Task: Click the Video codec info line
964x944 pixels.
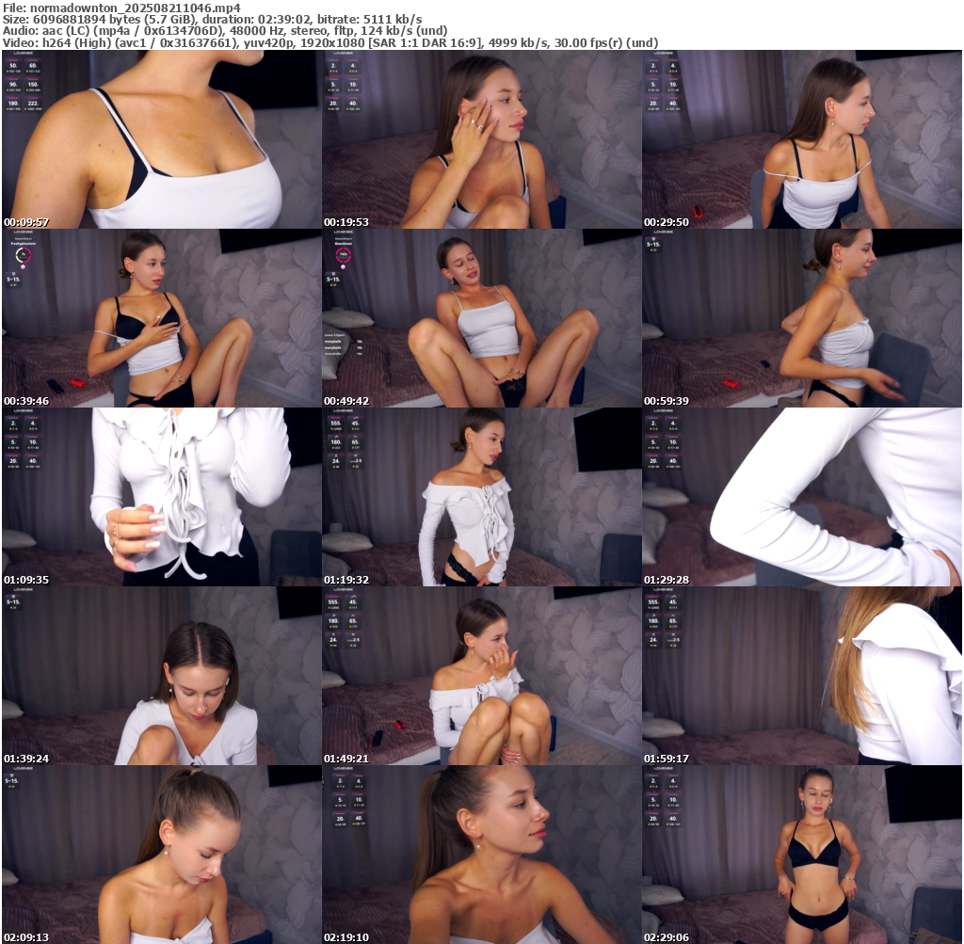Action: click(x=329, y=42)
